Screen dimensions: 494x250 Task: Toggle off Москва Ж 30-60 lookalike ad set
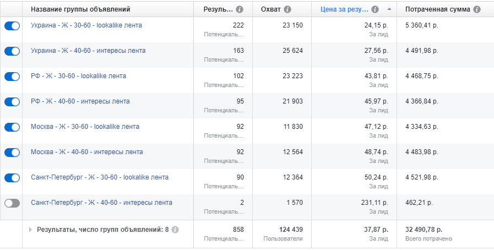click(x=12, y=127)
